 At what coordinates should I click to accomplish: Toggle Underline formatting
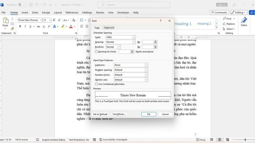[x=30, y=26]
